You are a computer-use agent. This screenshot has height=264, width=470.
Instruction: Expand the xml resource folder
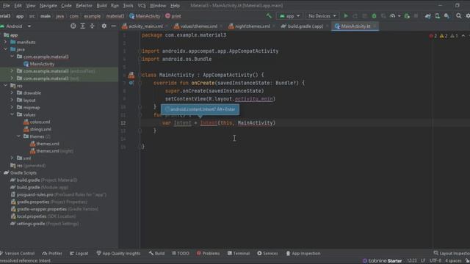[x=12, y=158]
